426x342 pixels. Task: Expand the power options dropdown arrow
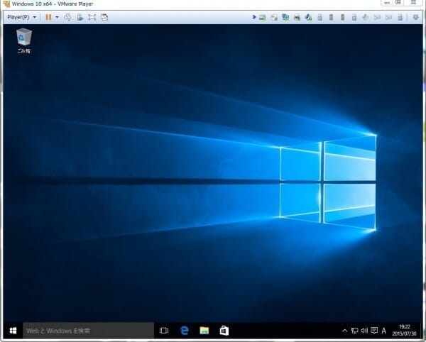[57, 16]
